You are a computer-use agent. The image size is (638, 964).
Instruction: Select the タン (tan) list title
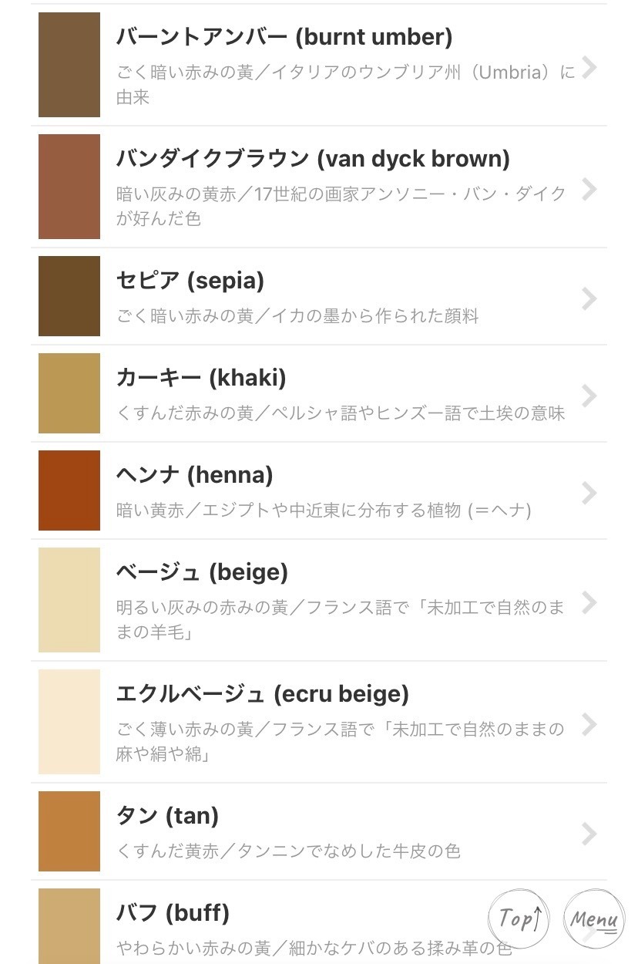coord(168,817)
